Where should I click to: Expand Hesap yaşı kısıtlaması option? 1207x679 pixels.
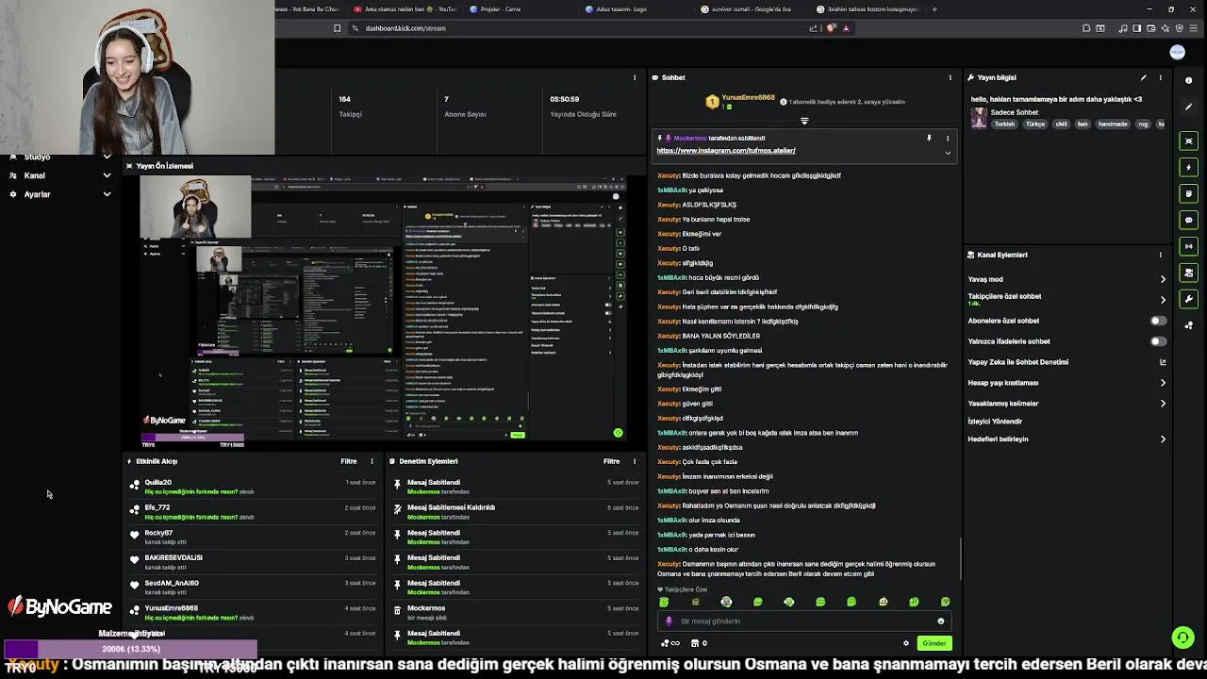(1163, 383)
